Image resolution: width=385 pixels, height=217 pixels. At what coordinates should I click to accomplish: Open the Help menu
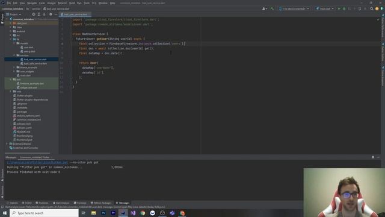(112, 3)
